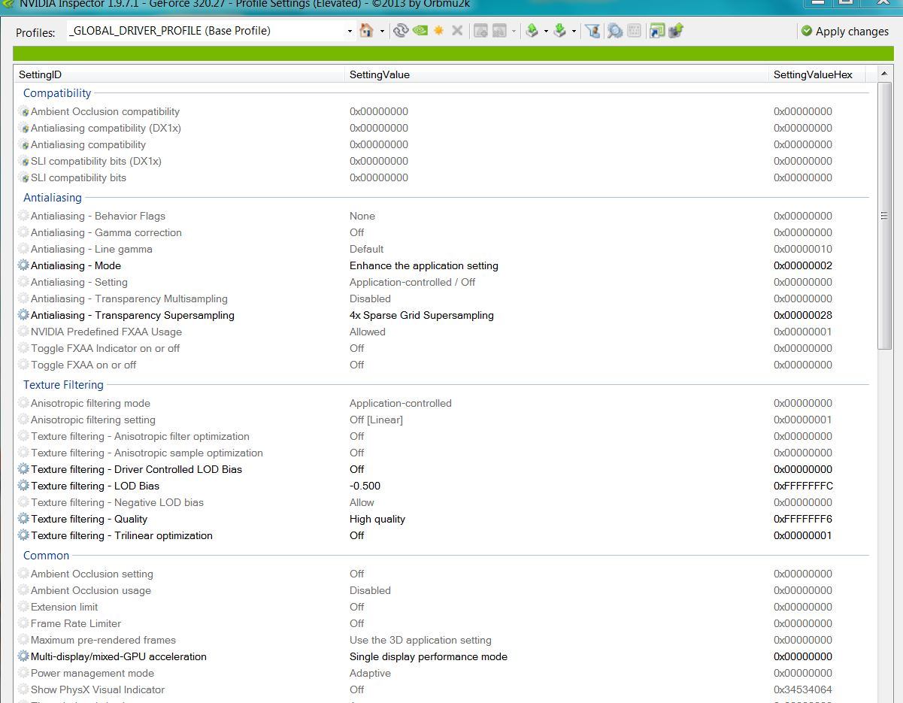Select Anisotropic filtering mode setting
Viewport: 903px width, 703px height.
(90, 403)
